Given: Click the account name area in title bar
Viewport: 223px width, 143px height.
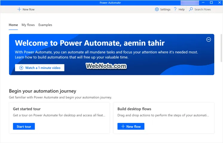Looking at the screenshot, I should coord(190,3).
